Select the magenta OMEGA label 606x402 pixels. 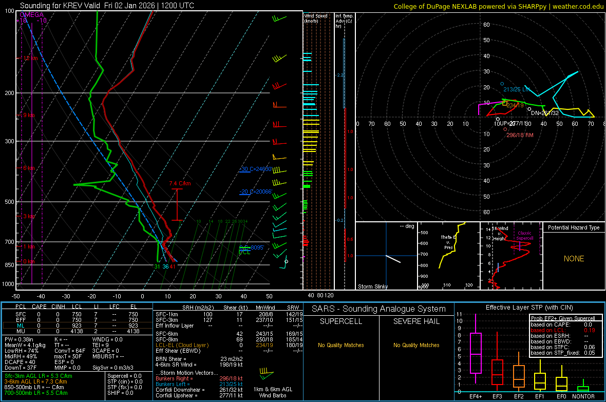coord(31,15)
